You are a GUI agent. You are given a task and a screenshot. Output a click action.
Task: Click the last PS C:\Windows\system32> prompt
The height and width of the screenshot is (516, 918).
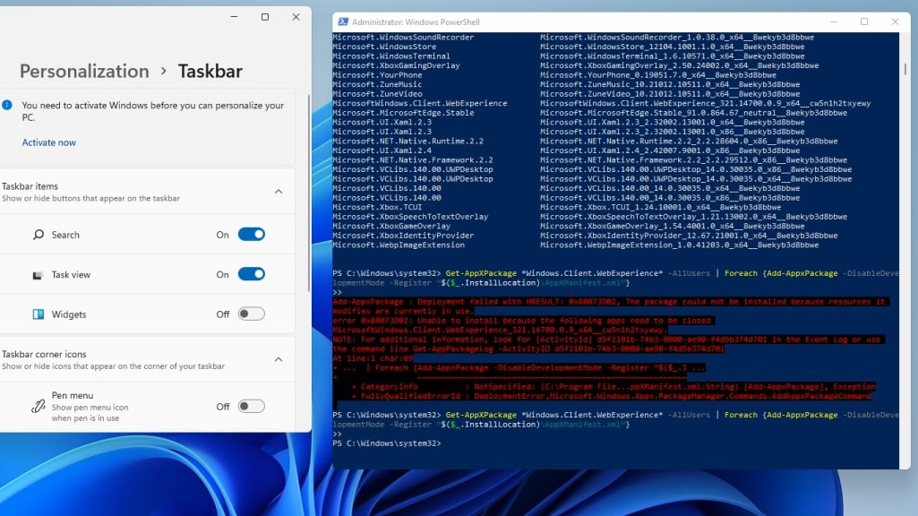point(386,443)
